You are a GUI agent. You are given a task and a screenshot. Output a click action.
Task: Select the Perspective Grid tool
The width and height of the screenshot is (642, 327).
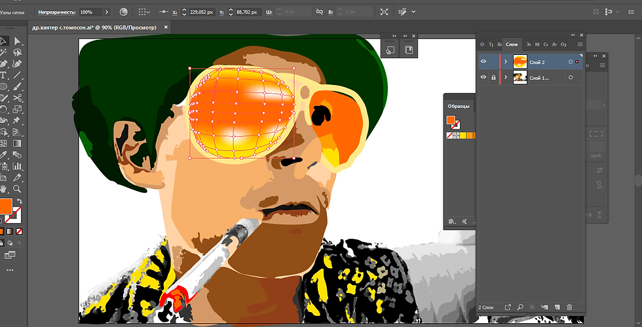coord(17,132)
